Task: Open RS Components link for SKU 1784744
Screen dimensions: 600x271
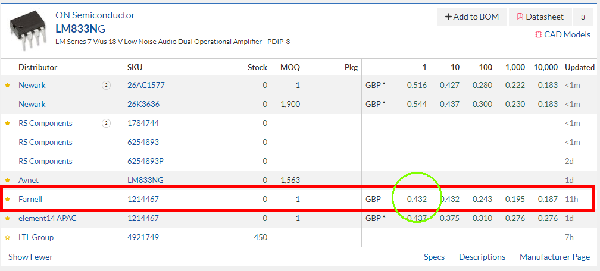Action: 45,123
